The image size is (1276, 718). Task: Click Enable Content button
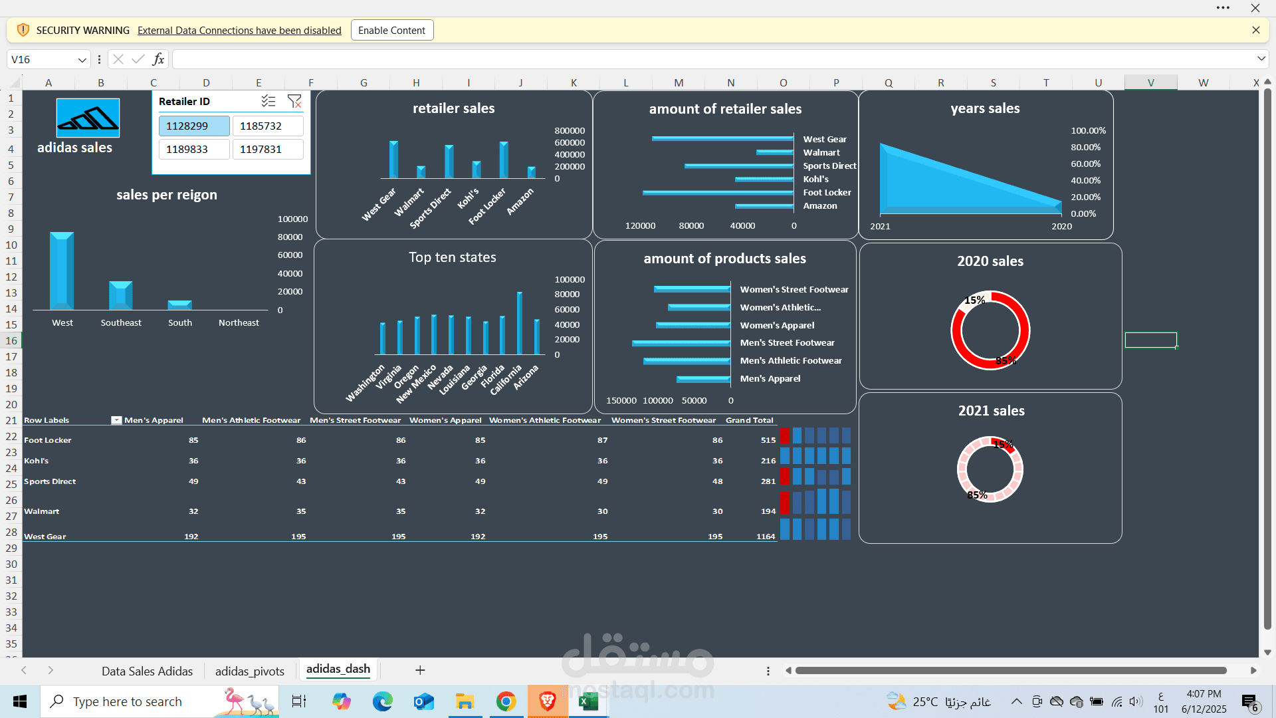[392, 30]
